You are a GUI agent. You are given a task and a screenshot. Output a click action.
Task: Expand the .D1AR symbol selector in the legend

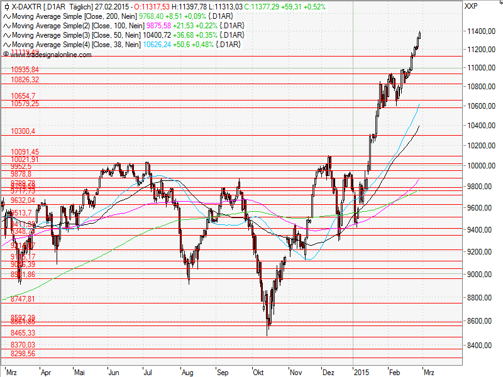pyautogui.click(x=54, y=6)
